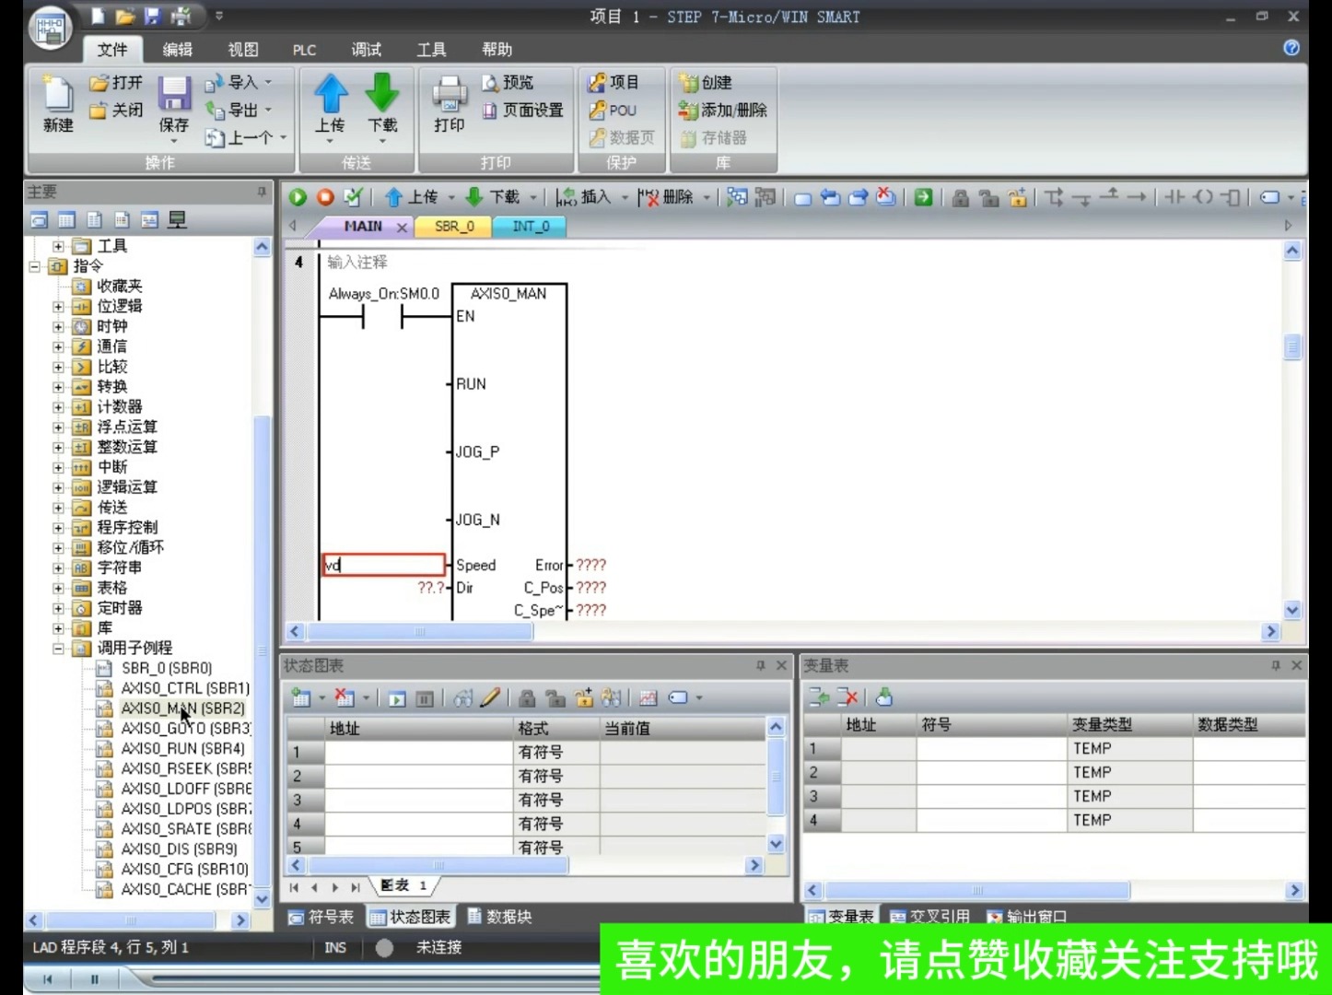Screen dimensions: 1332x995
Task: Toggle INS insert mode in the status bar
Action: 335,947
